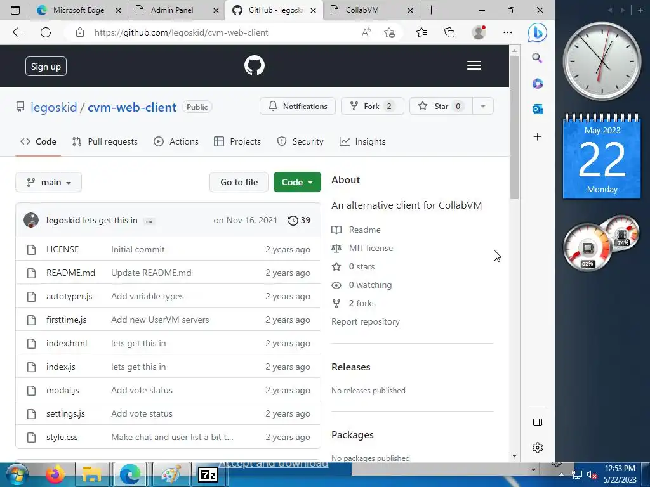
Task: Open the Insights tab
Action: pyautogui.click(x=362, y=141)
